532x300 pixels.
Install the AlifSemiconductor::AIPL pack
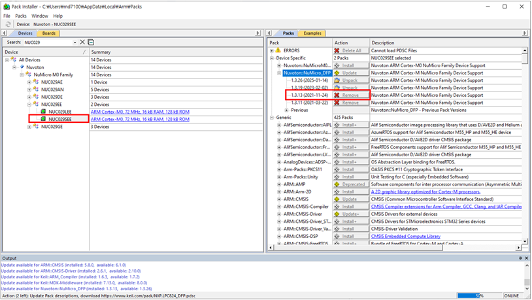[351, 125]
